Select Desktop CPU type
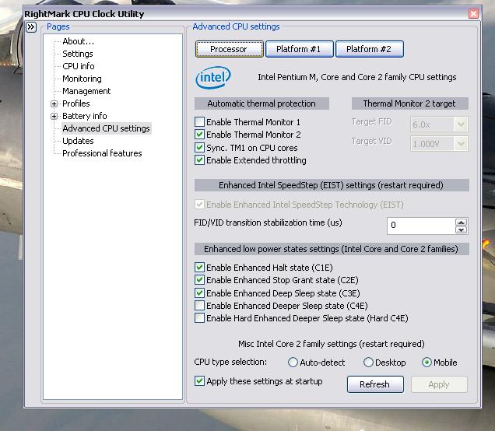495x431 pixels. tap(368, 363)
